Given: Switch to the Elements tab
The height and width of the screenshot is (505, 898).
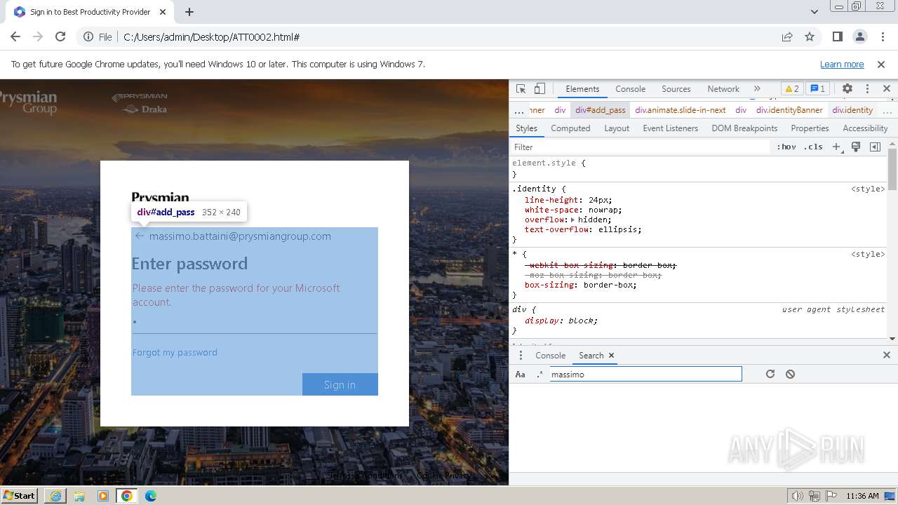Looking at the screenshot, I should pos(582,89).
